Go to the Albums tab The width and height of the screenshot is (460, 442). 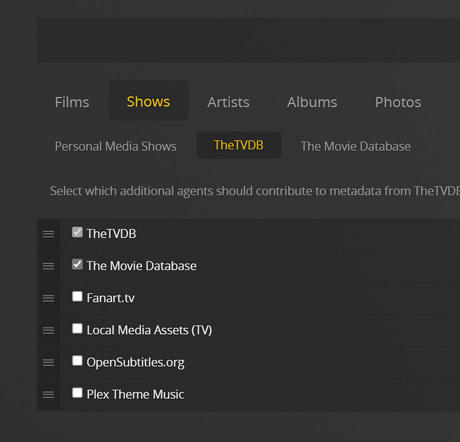pyautogui.click(x=312, y=102)
